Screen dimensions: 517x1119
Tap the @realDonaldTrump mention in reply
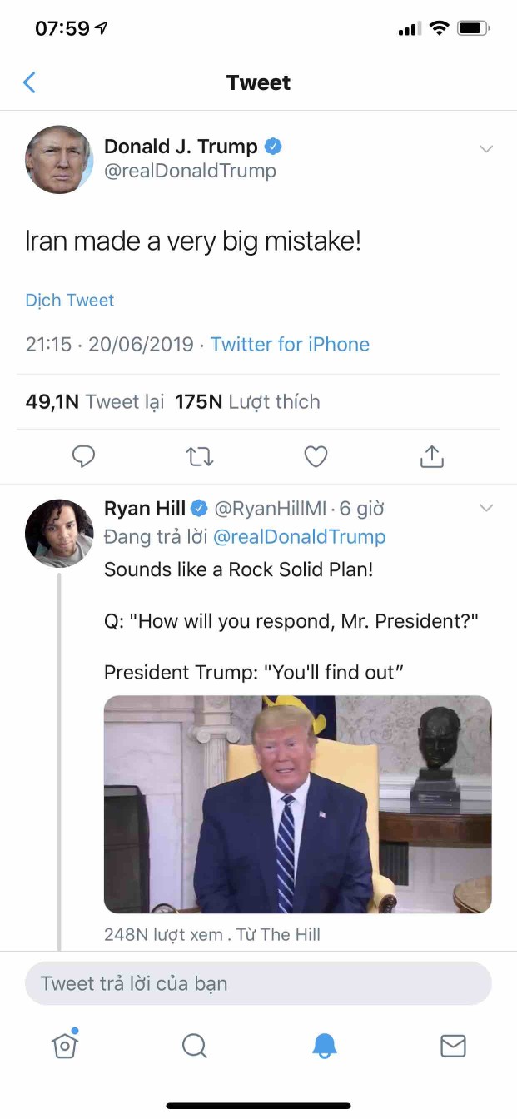tap(300, 537)
